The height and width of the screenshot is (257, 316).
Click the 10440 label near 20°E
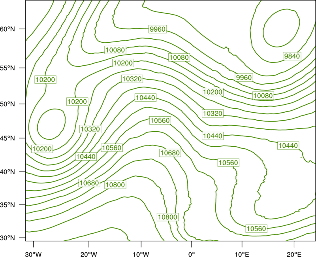coord(288,146)
